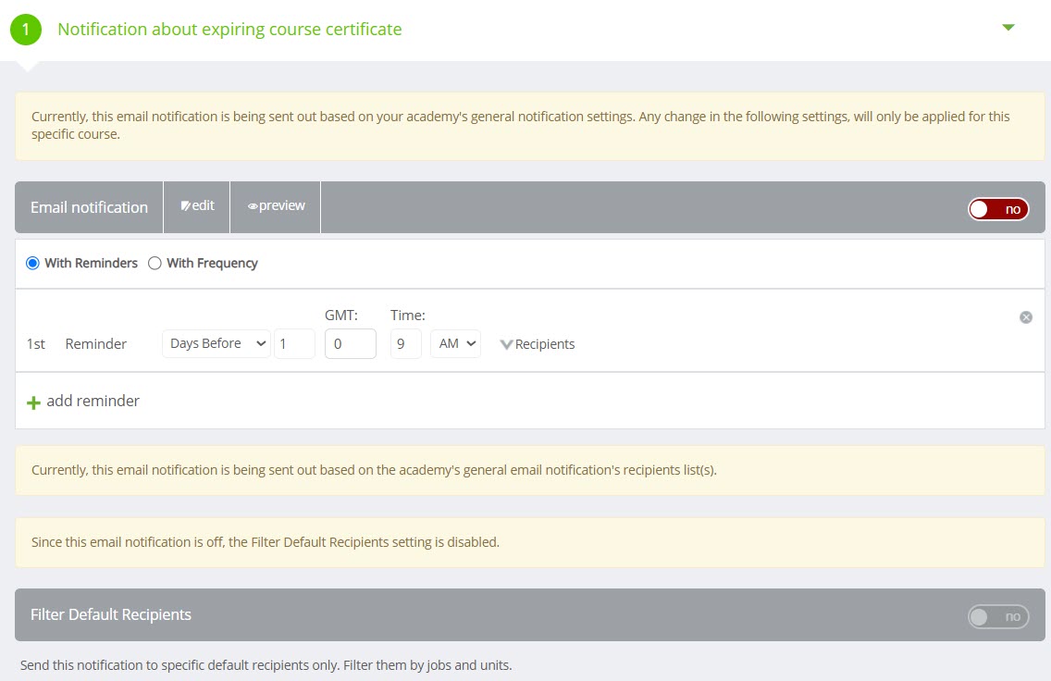This screenshot has width=1051, height=681.
Task: Click the add reminder link
Action: tap(93, 402)
